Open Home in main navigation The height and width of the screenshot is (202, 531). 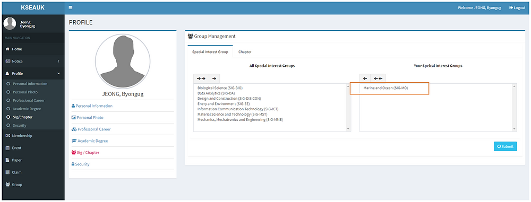[32, 49]
